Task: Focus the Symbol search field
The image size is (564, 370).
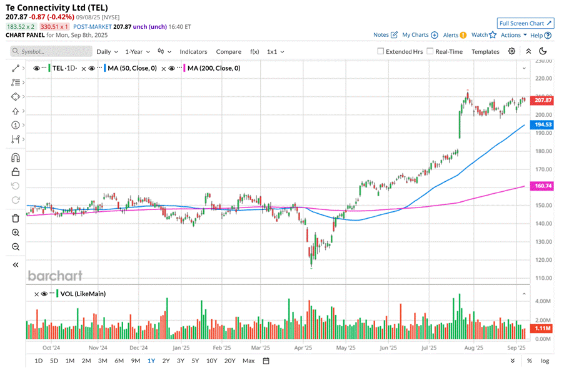Action: [51, 51]
